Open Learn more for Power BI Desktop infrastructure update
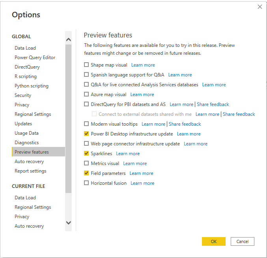This screenshot has width=267, height=258. pyautogui.click(x=189, y=134)
